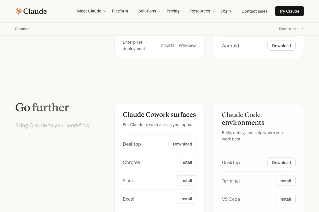Click the Slack row label
Screen dimensions: 319x212
click(128, 180)
